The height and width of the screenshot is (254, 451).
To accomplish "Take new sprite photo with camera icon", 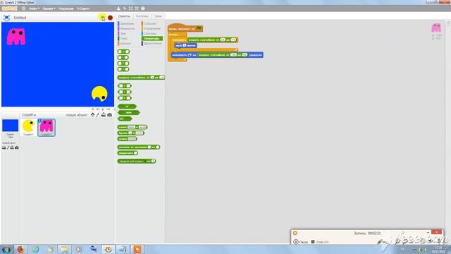I will click(x=110, y=115).
